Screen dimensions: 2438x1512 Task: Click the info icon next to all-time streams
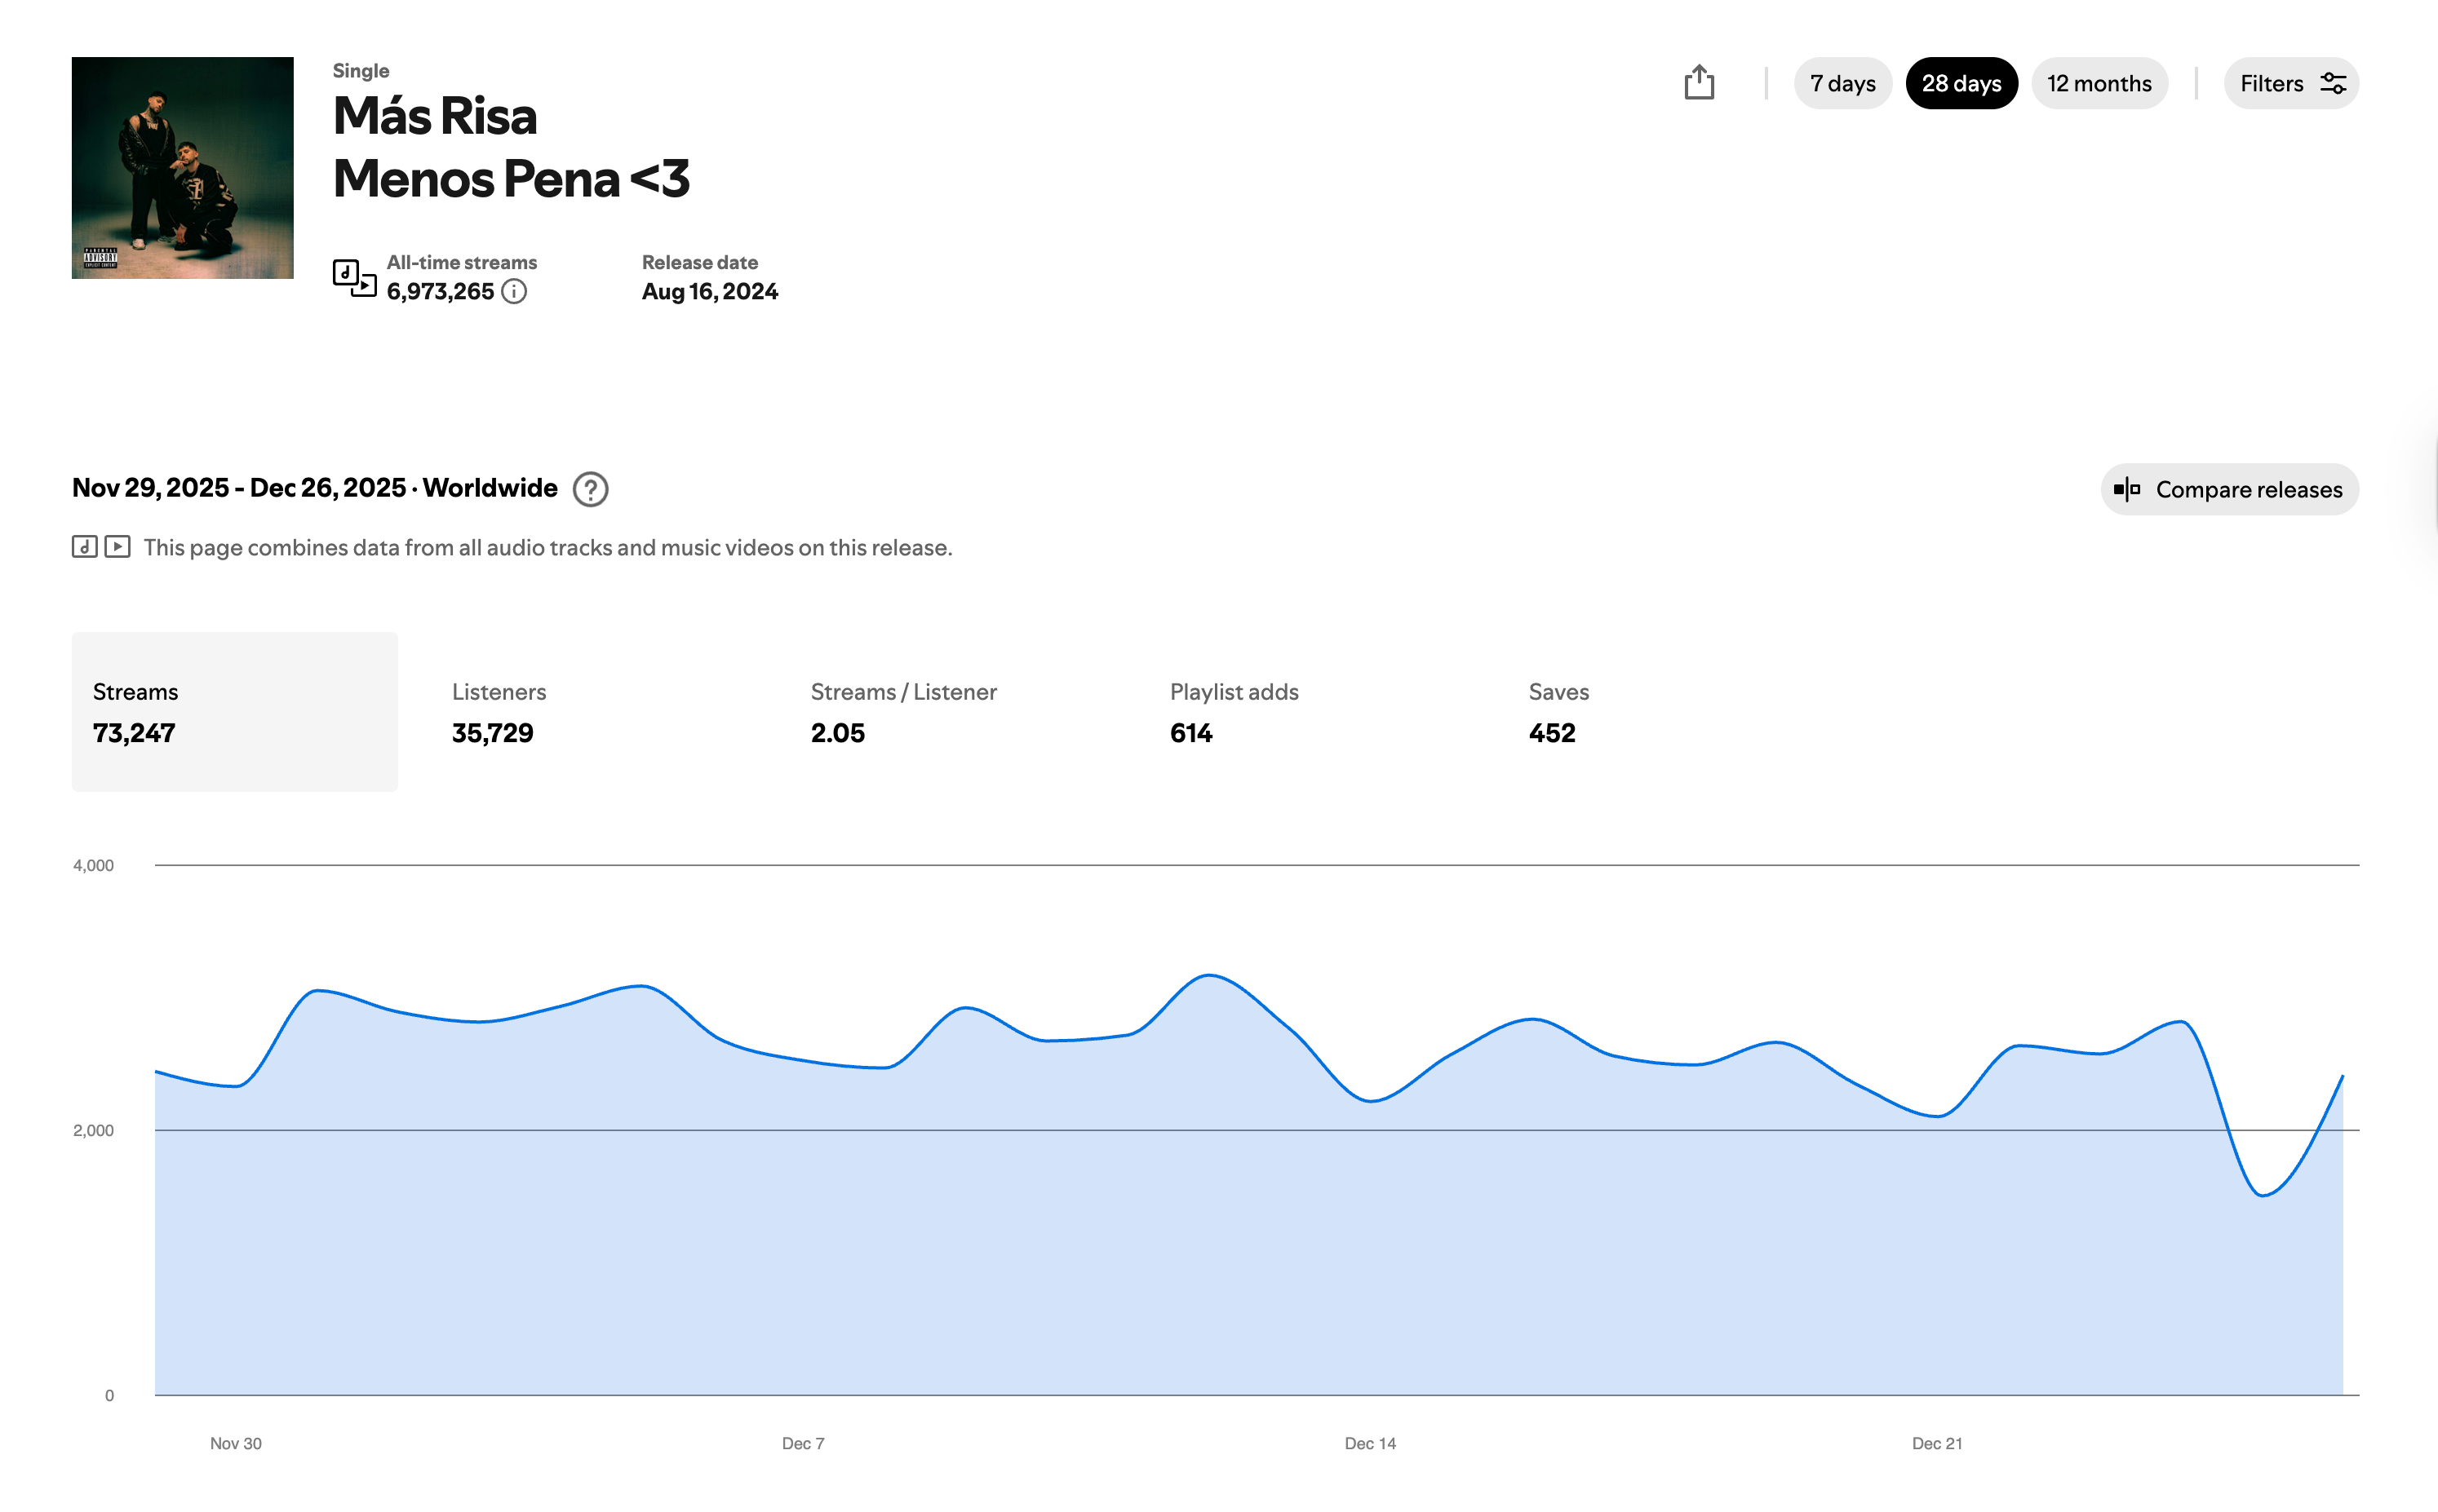tap(515, 293)
